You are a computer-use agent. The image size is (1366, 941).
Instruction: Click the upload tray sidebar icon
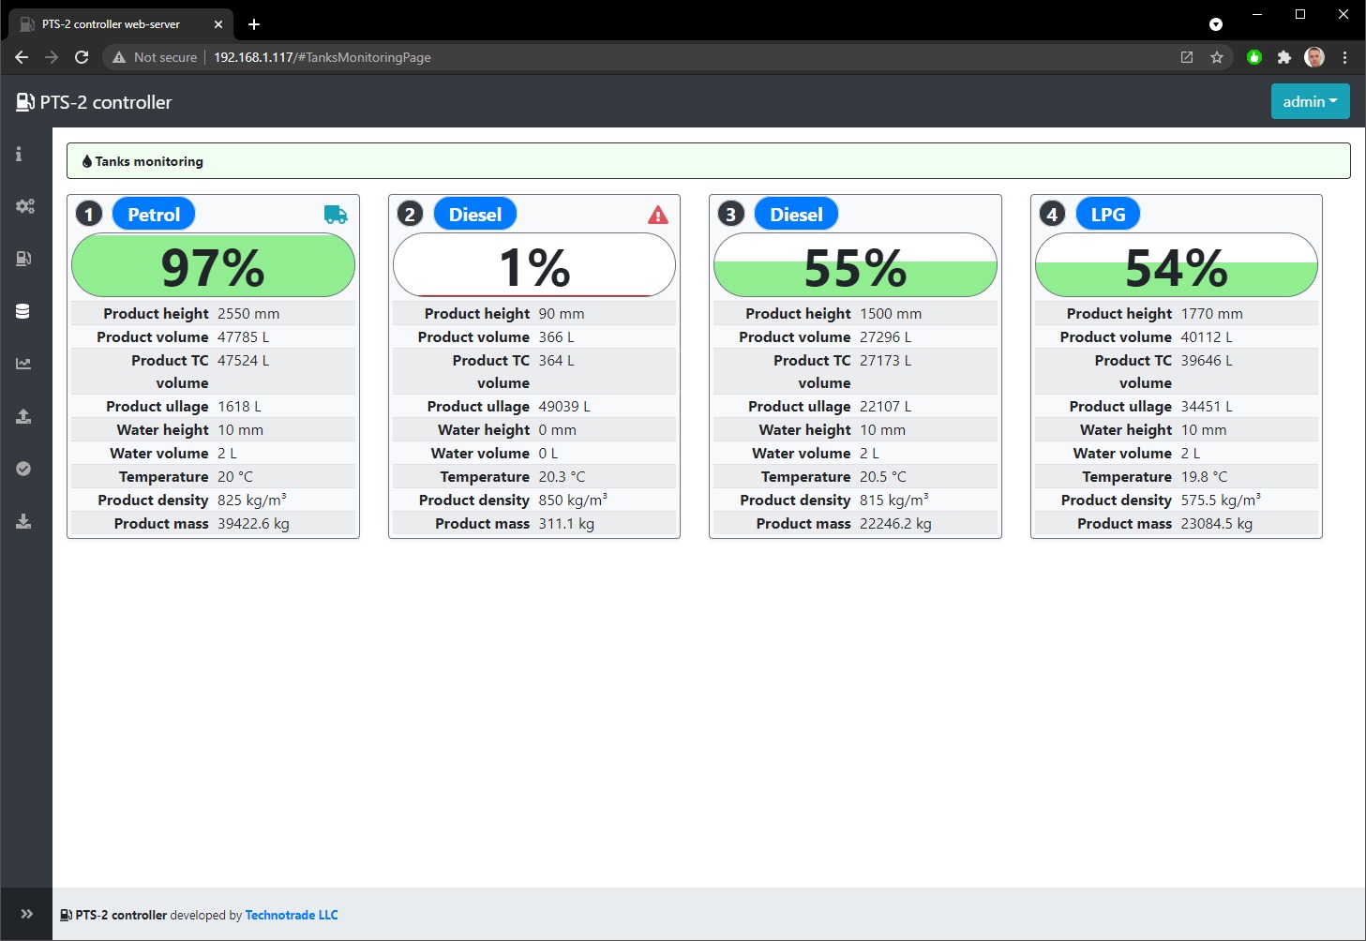[x=23, y=416]
